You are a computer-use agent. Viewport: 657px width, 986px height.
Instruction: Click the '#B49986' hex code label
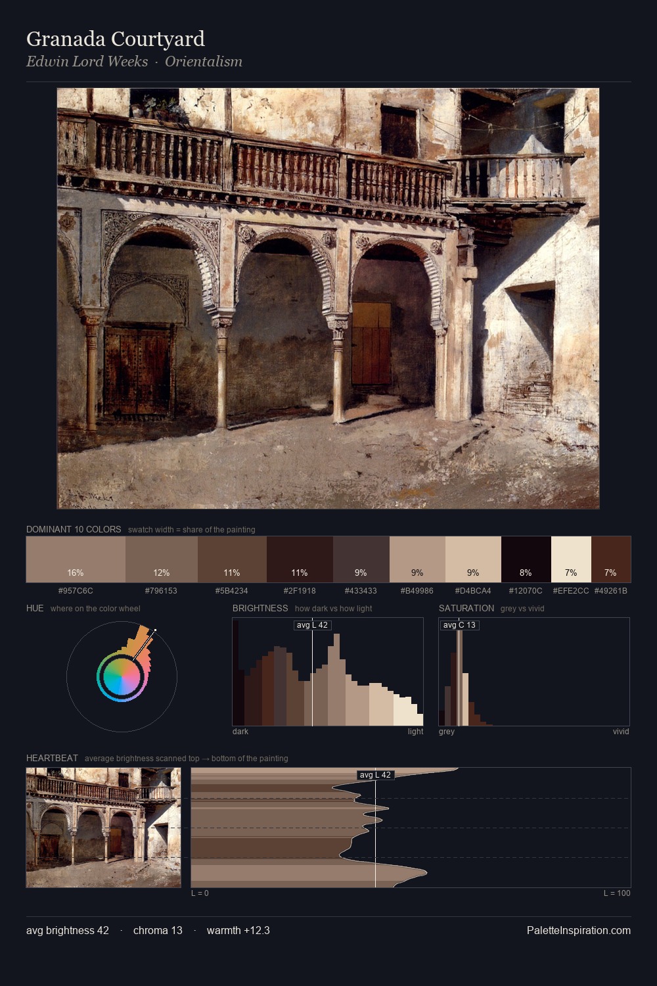pos(417,590)
